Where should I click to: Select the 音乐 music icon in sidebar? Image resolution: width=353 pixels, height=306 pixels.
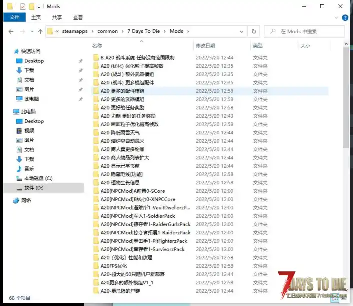click(x=19, y=169)
